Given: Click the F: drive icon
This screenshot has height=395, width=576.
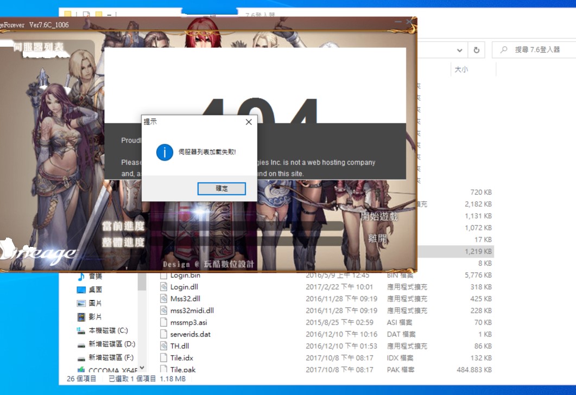Looking at the screenshot, I should [81, 359].
